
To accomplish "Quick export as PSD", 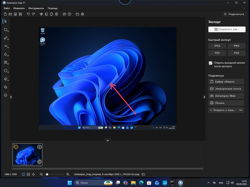I will point(237,53).
